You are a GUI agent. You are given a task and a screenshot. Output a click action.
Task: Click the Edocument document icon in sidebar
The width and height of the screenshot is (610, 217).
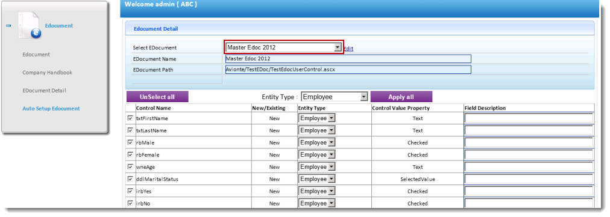click(x=30, y=25)
